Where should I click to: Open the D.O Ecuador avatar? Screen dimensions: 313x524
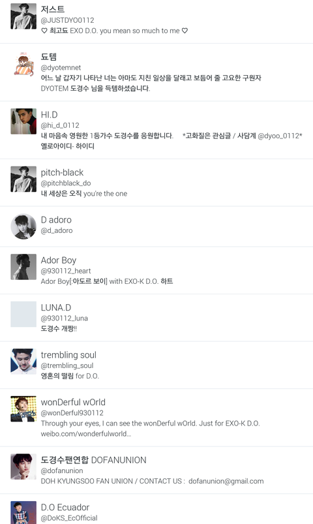pyautogui.click(x=23, y=513)
